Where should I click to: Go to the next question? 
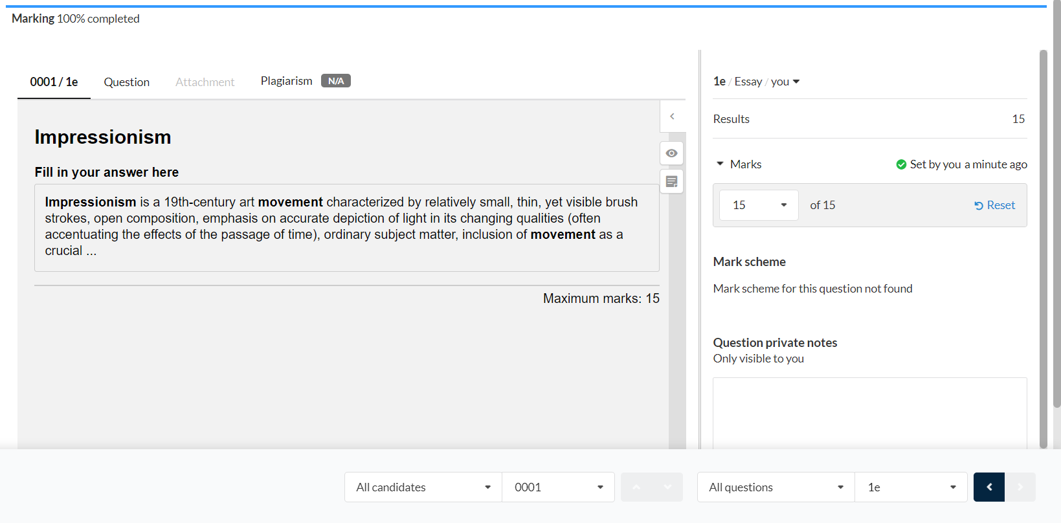click(x=1020, y=487)
